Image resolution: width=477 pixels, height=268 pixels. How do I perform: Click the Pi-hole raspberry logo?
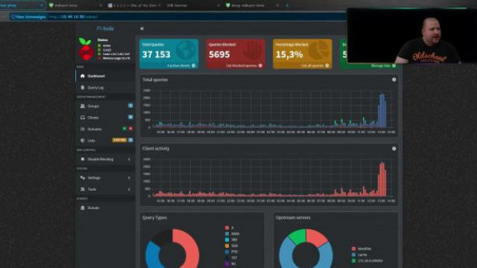(x=86, y=49)
